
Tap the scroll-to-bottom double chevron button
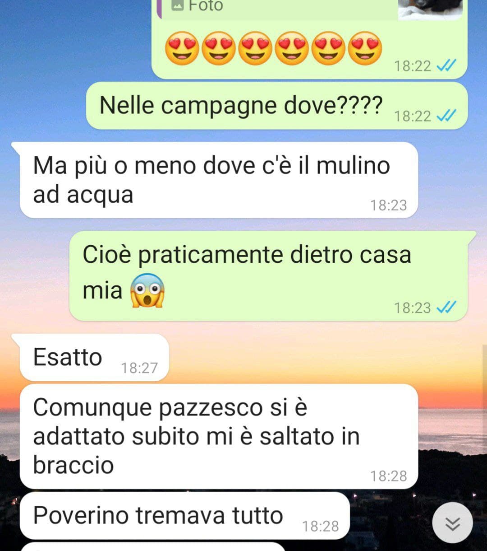(x=452, y=523)
